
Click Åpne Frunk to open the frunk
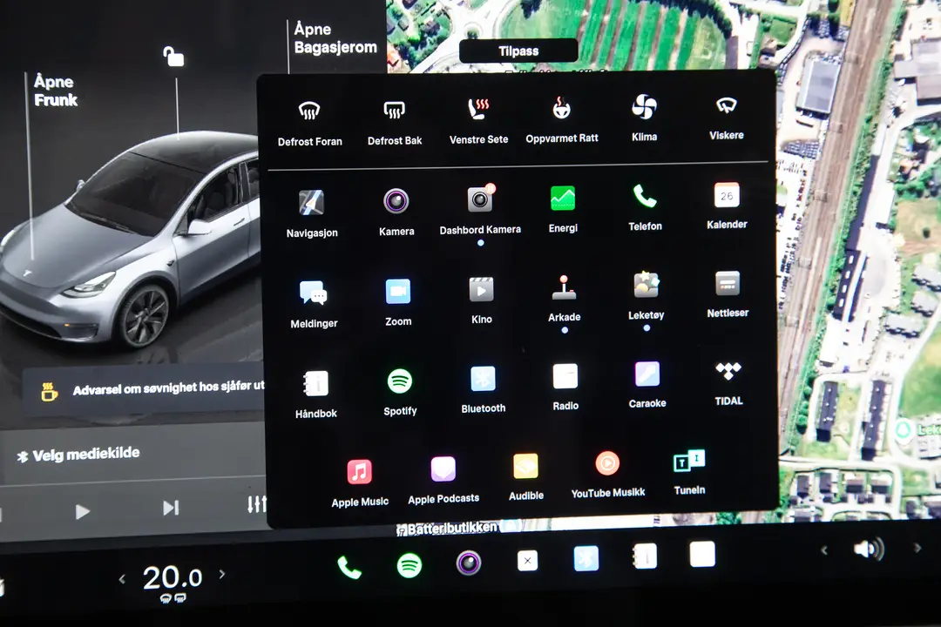coord(54,91)
